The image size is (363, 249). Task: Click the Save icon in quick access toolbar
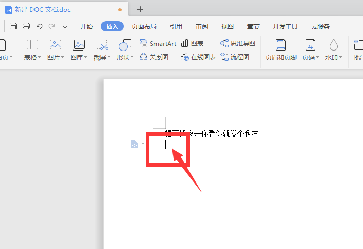point(13,26)
